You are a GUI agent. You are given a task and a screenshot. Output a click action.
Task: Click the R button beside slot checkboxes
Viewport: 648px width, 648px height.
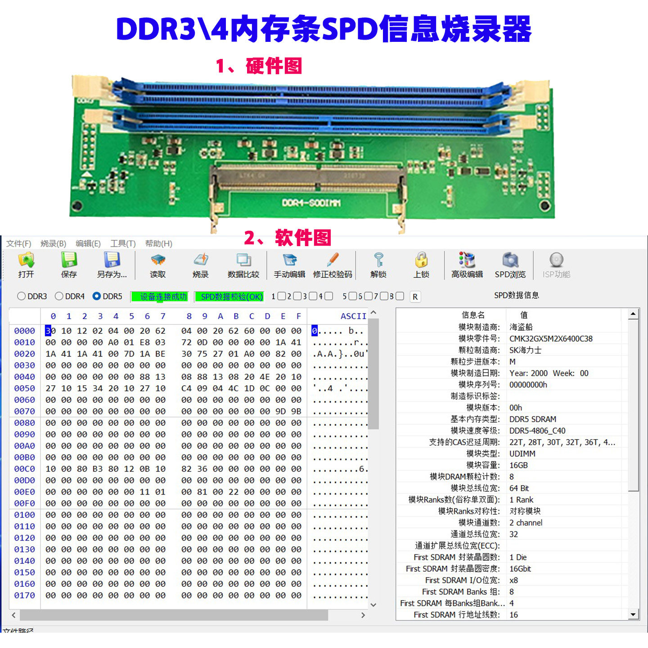(415, 297)
